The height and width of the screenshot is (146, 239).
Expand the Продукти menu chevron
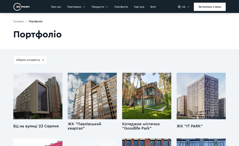(107, 7)
